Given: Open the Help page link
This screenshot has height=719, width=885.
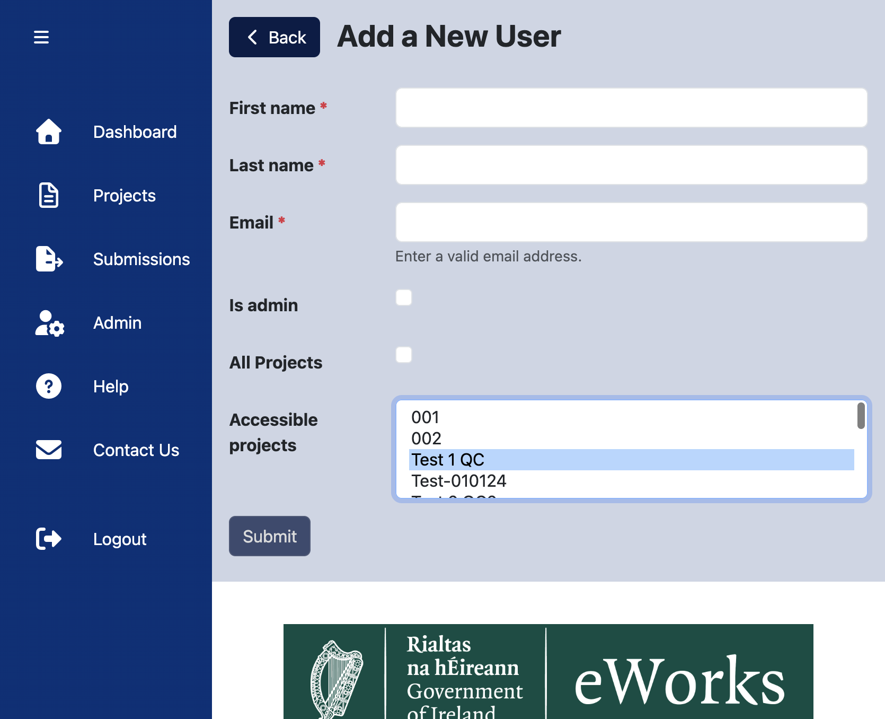Looking at the screenshot, I should coord(111,387).
